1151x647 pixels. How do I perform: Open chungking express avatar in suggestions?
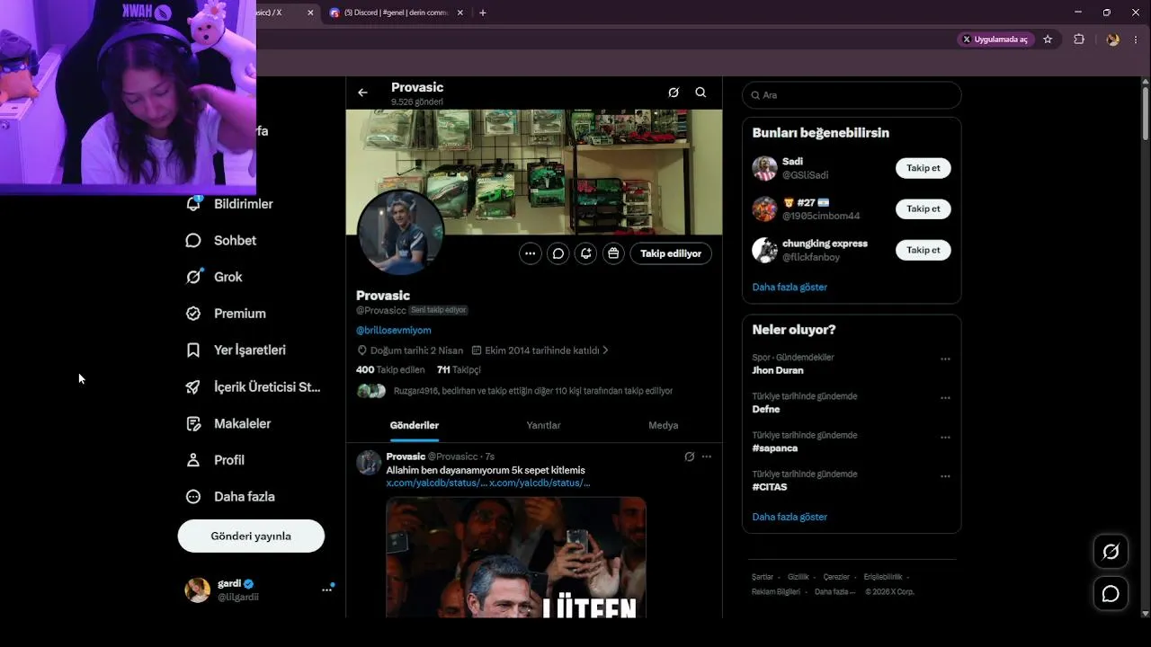(x=764, y=250)
